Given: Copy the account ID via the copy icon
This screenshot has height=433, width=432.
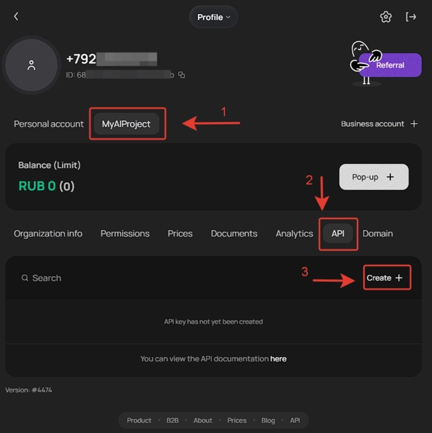Looking at the screenshot, I should 182,75.
